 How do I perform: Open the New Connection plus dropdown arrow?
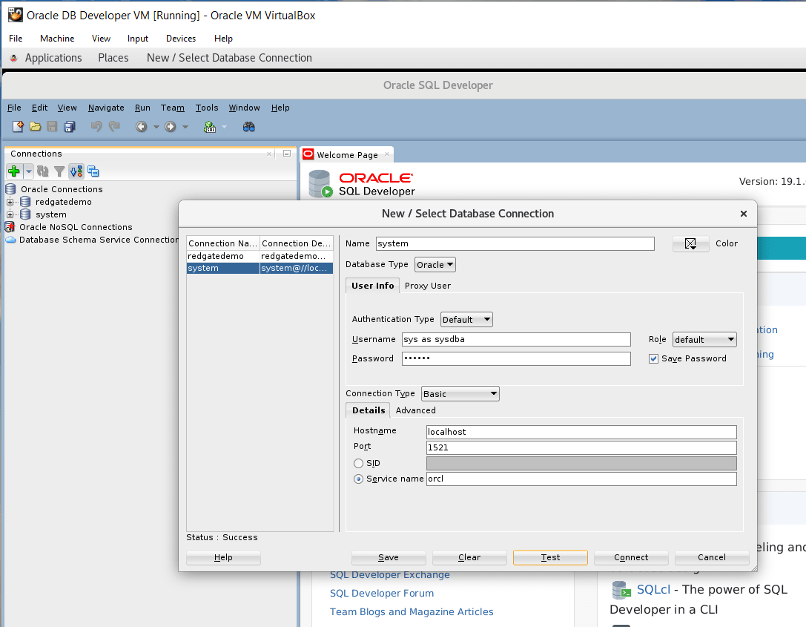click(29, 171)
